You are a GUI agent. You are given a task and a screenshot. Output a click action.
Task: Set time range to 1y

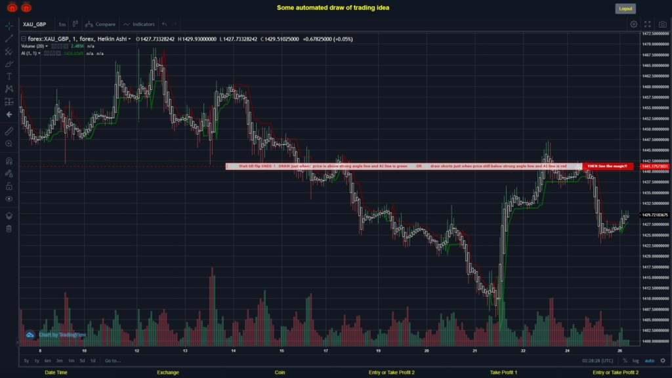tap(37, 361)
